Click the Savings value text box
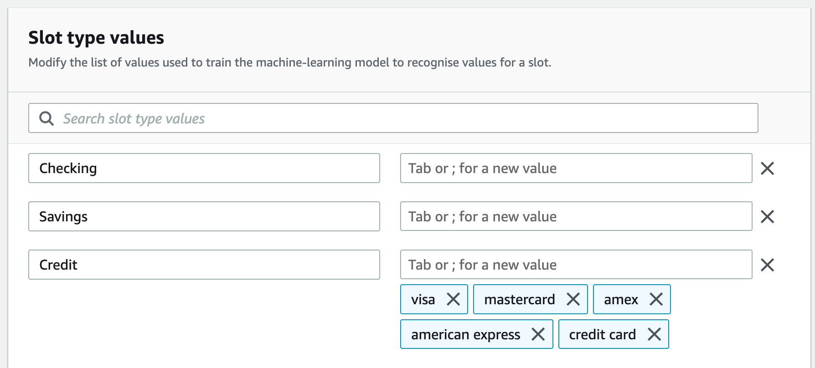Viewport: 815px width, 368px height. (204, 217)
